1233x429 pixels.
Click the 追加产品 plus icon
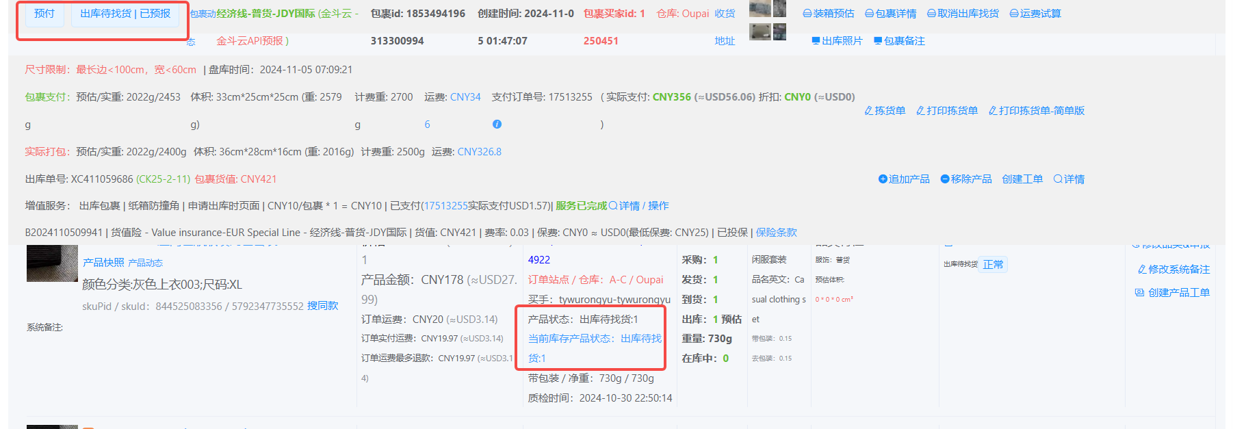click(883, 179)
